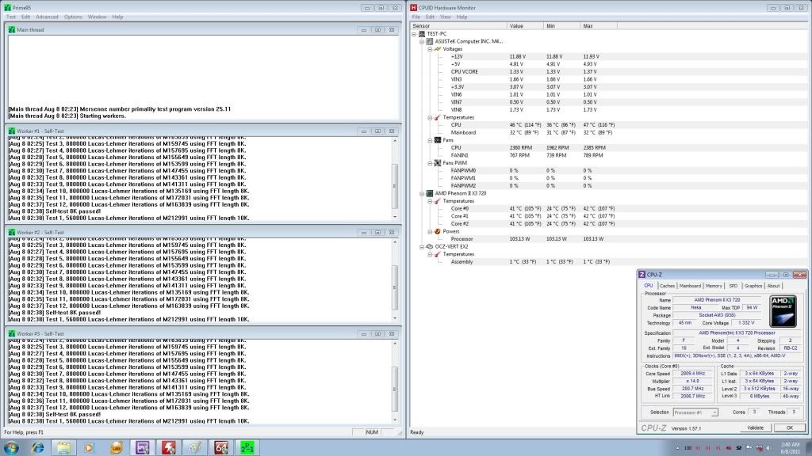Switch to CPU-Z Mainboard tab

click(x=690, y=286)
